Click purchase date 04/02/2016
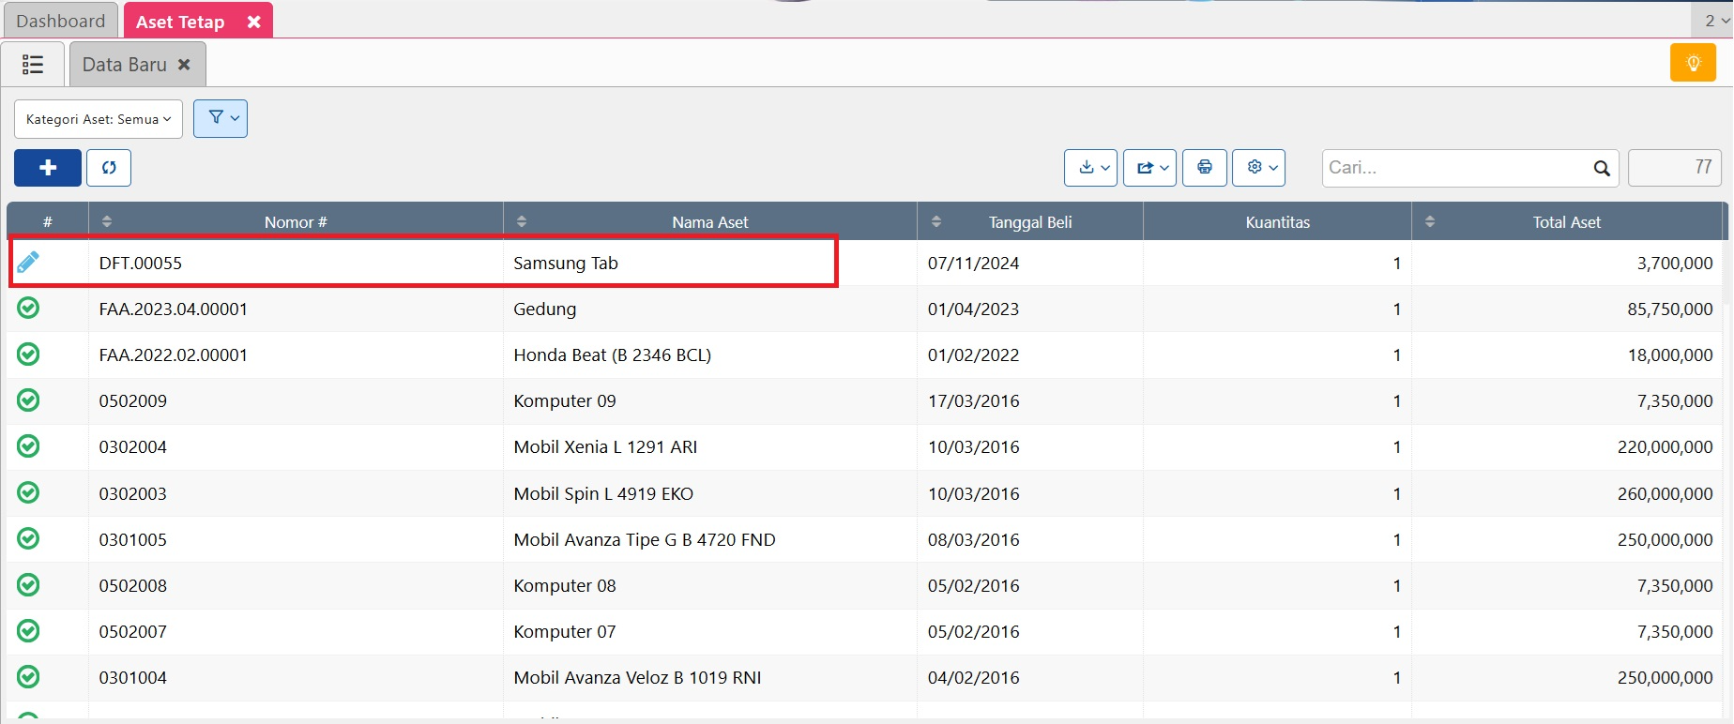The height and width of the screenshot is (724, 1734). pos(973,678)
